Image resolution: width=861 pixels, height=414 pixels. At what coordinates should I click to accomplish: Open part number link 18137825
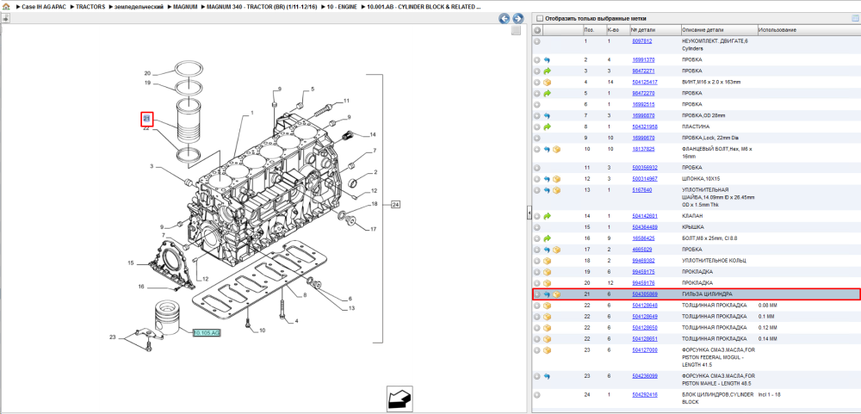pyautogui.click(x=643, y=150)
